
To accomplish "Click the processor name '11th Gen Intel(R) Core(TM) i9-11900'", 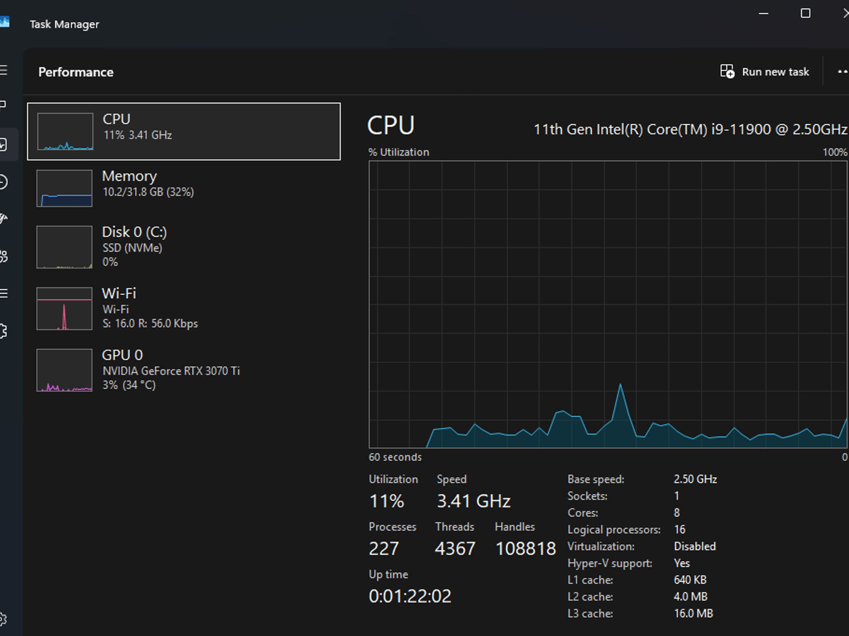I will [652, 130].
